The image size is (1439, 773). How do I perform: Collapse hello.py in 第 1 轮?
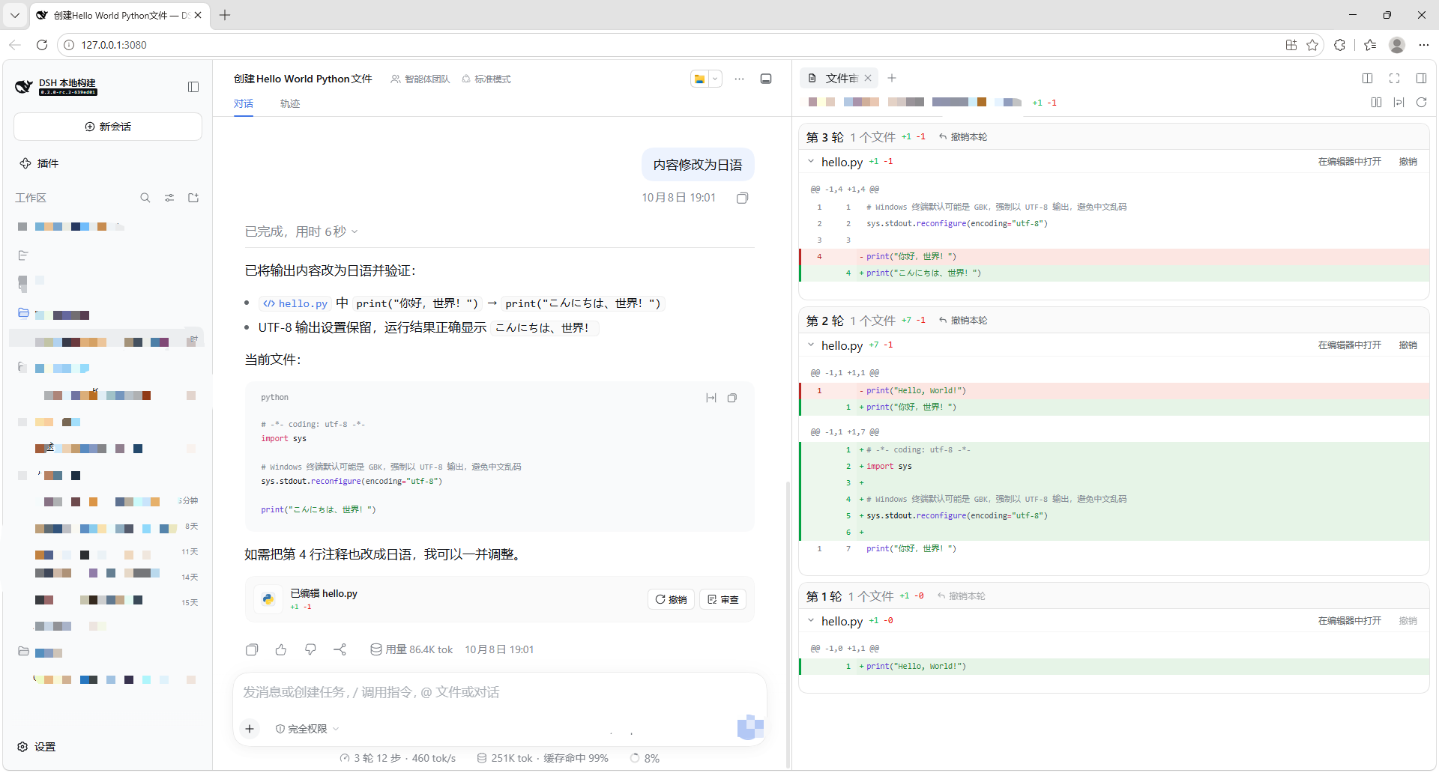coord(811,620)
